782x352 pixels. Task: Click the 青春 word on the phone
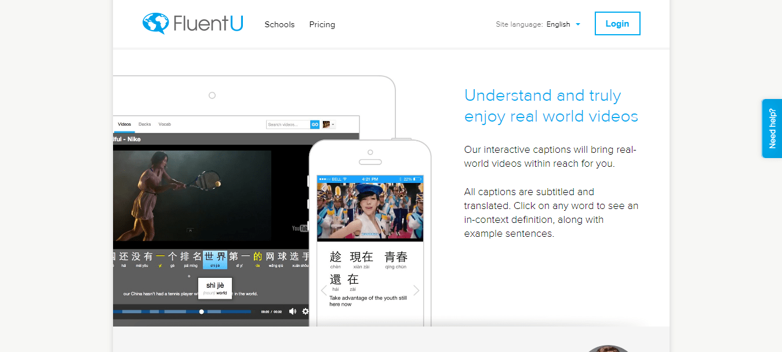[396, 257]
